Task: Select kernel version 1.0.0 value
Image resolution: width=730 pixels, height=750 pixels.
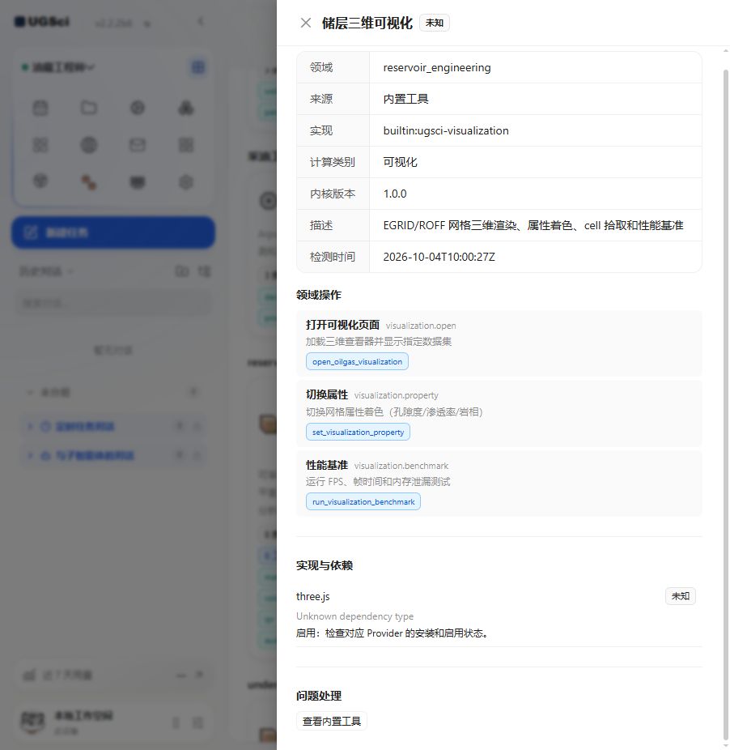Action: click(x=394, y=194)
